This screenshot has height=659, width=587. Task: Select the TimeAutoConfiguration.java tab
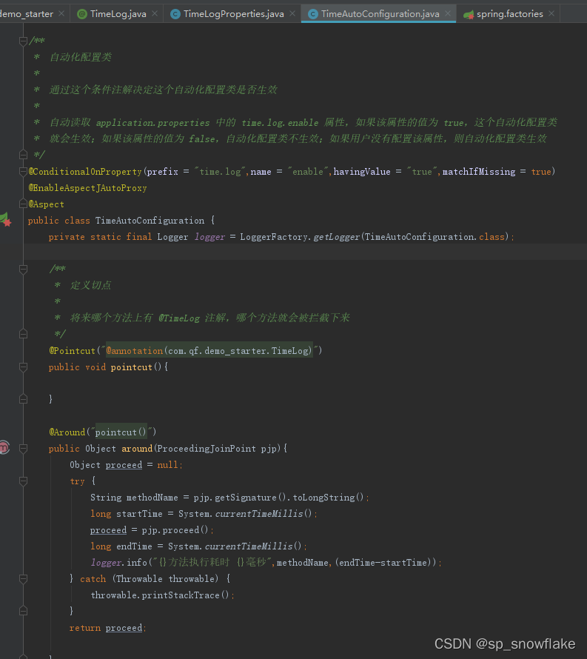pos(380,14)
